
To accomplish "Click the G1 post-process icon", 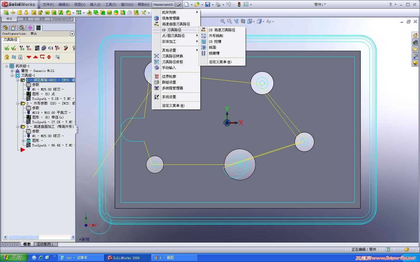I will [x=51, y=48].
